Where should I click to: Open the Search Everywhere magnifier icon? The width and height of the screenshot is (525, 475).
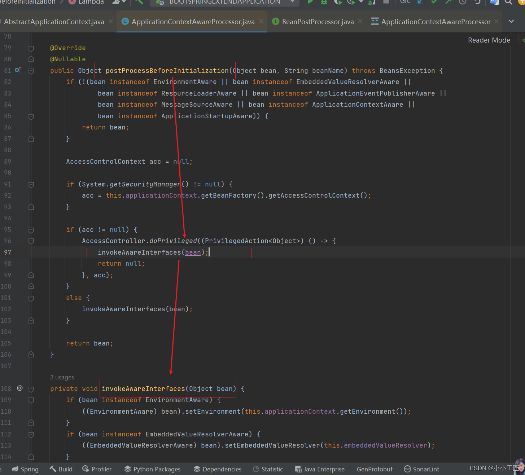[x=508, y=2]
